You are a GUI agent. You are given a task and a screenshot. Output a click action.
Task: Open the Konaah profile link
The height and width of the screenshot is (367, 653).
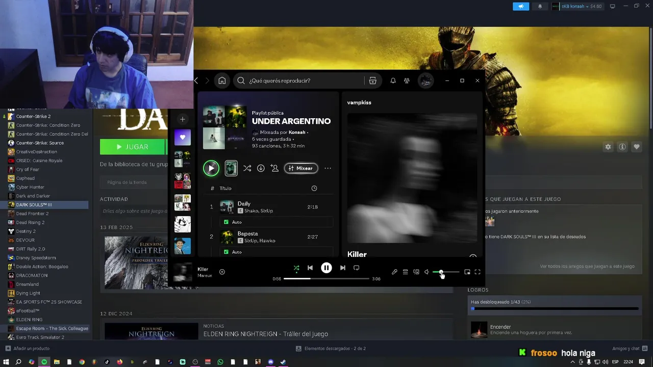(297, 132)
